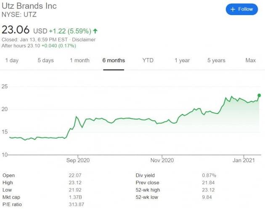This screenshot has height=209, width=265.
Task: Switch to the 1 year tab
Action: coord(182,60)
